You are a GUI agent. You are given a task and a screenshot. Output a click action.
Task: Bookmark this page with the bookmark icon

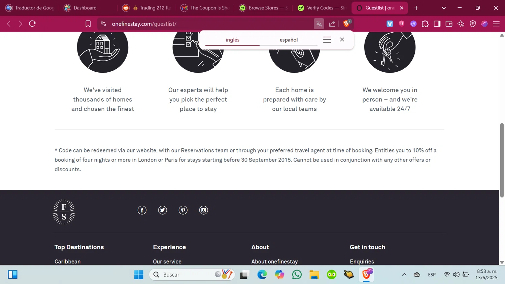click(x=88, y=24)
